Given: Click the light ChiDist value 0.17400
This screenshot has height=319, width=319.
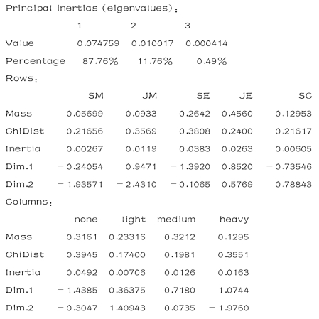Looking at the screenshot, I should [127, 255].
